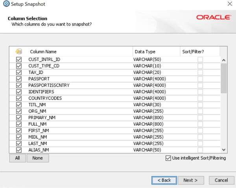Enable Sort/Filter for IDENTIFIERS
The image size is (236, 188).
(x=200, y=92)
